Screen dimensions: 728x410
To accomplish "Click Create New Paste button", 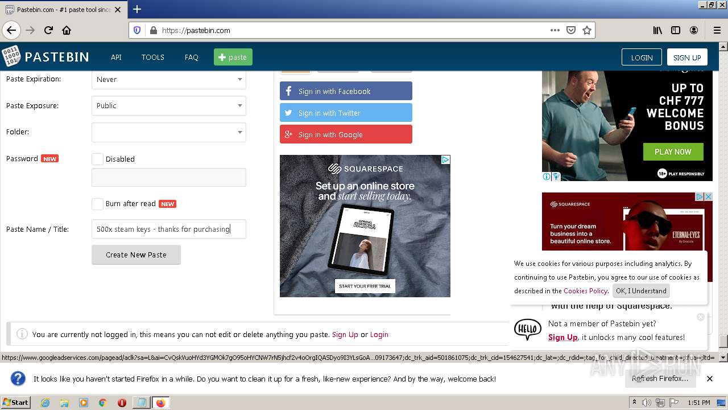I will tap(136, 255).
